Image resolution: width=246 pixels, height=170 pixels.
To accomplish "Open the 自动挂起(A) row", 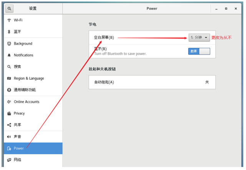I will click(x=152, y=82).
